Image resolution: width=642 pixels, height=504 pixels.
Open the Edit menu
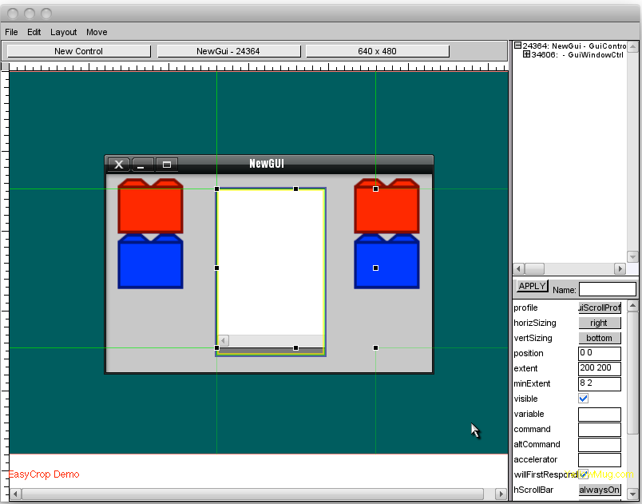click(x=34, y=32)
